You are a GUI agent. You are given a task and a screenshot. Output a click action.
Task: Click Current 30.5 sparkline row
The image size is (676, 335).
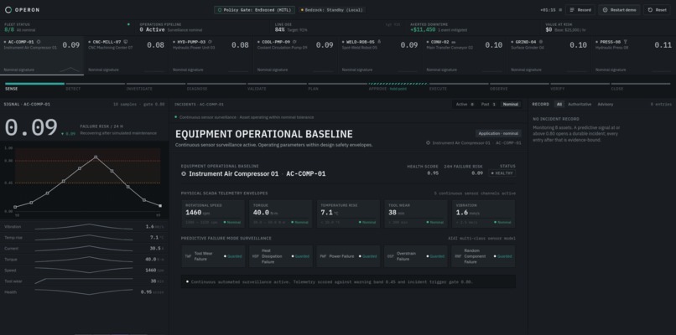pos(84,249)
